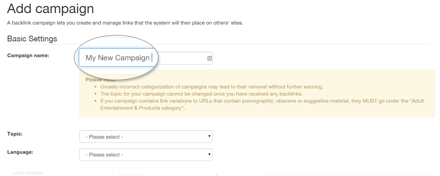Click the blank part of Campaign name field

pyautogui.click(x=182, y=58)
